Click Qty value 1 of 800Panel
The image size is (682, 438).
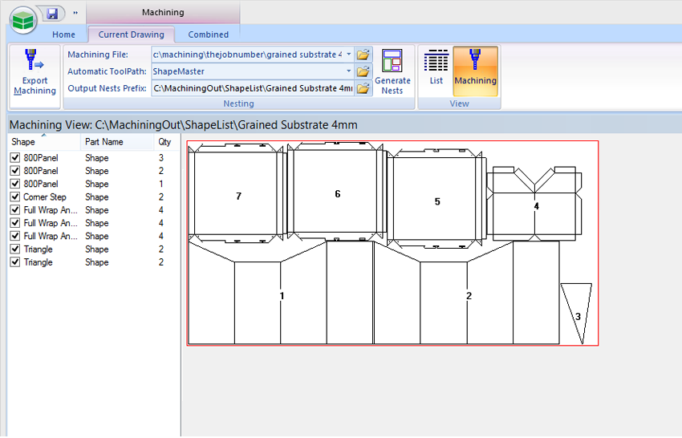point(161,184)
